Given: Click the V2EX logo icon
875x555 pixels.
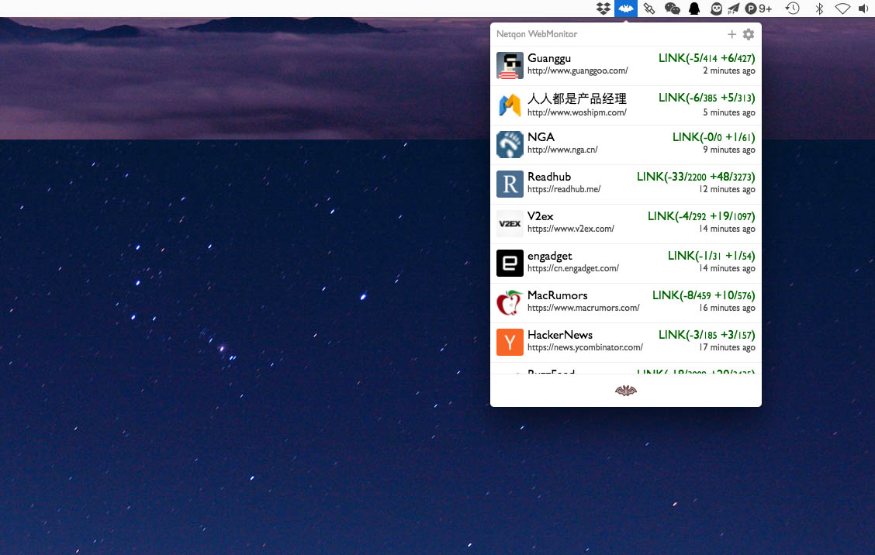Looking at the screenshot, I should click(x=510, y=224).
